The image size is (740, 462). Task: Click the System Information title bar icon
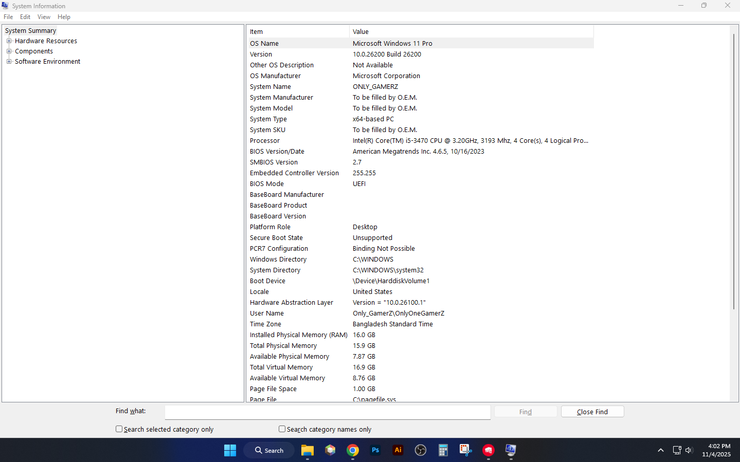click(5, 6)
